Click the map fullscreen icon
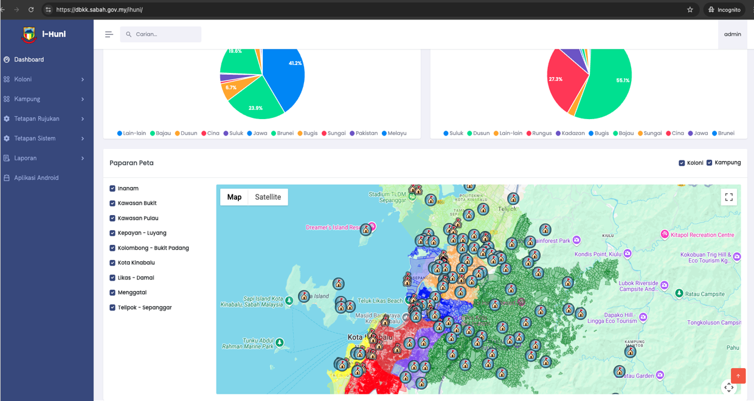The width and height of the screenshot is (754, 401). 728,197
